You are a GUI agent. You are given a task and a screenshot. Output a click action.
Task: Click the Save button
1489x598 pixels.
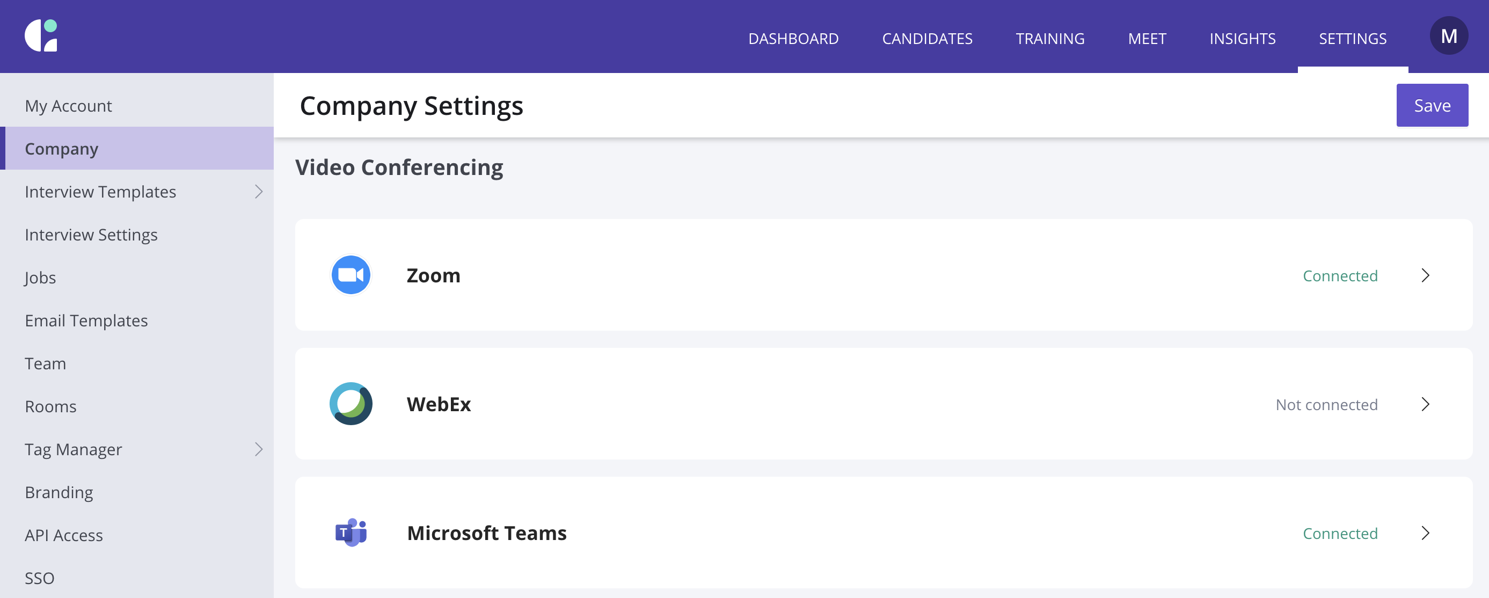click(x=1432, y=105)
